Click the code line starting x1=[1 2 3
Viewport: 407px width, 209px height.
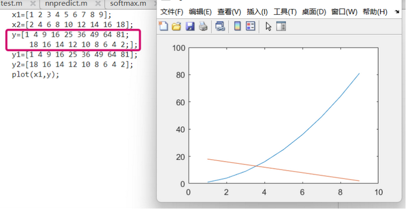point(62,15)
